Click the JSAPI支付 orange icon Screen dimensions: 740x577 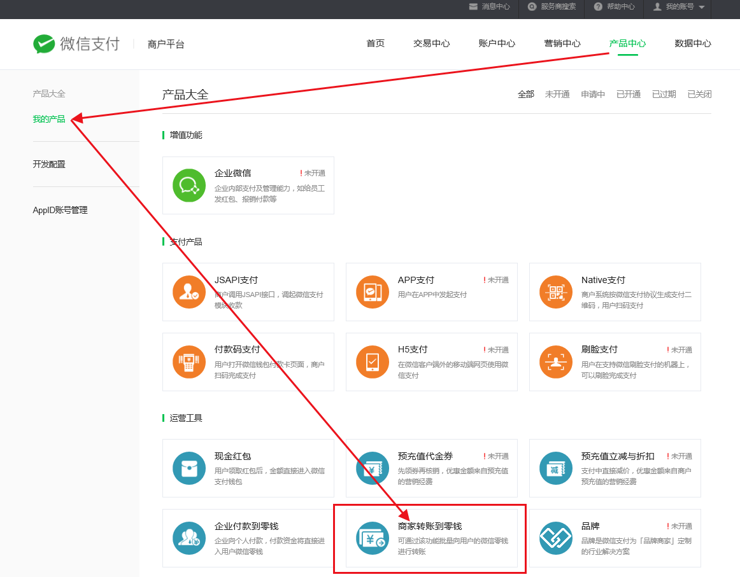189,292
